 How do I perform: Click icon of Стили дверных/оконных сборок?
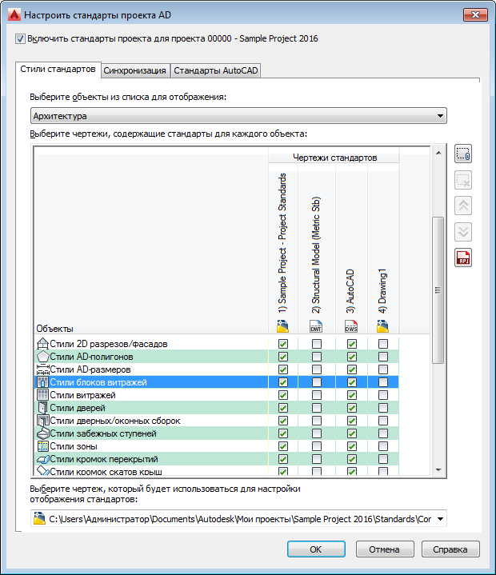click(42, 421)
